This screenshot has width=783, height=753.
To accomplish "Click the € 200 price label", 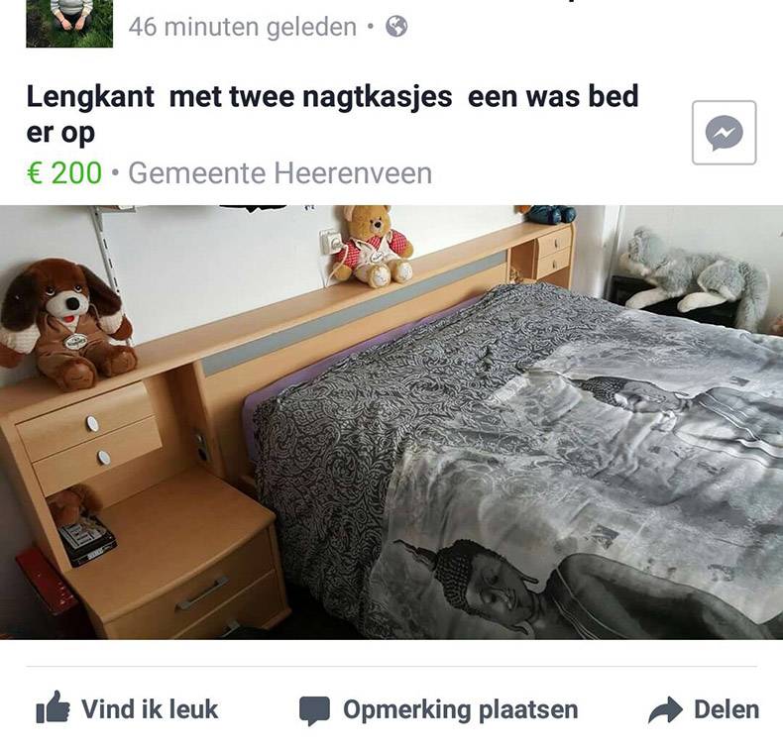I will pos(63,172).
